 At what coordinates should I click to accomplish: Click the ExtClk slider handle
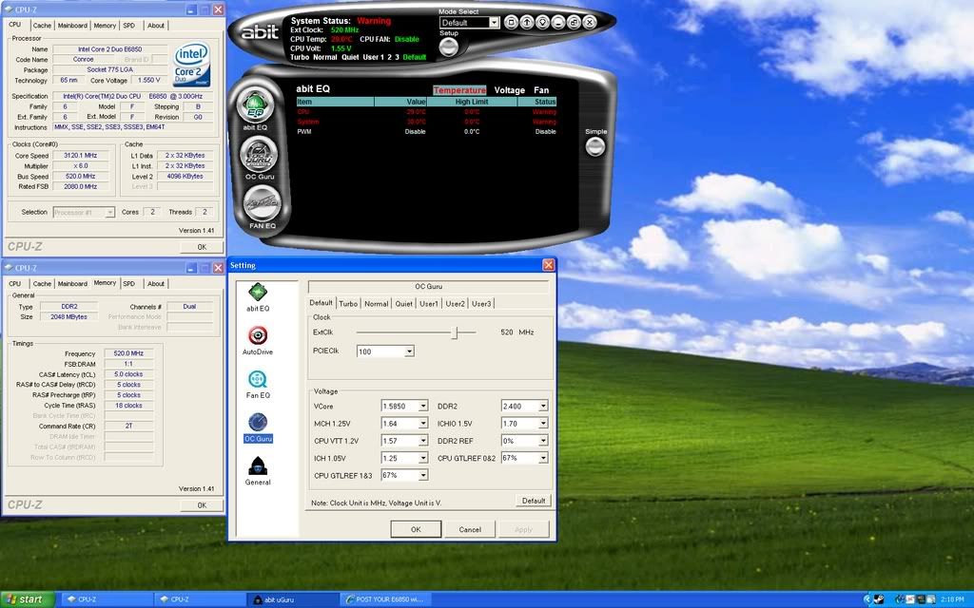(457, 332)
